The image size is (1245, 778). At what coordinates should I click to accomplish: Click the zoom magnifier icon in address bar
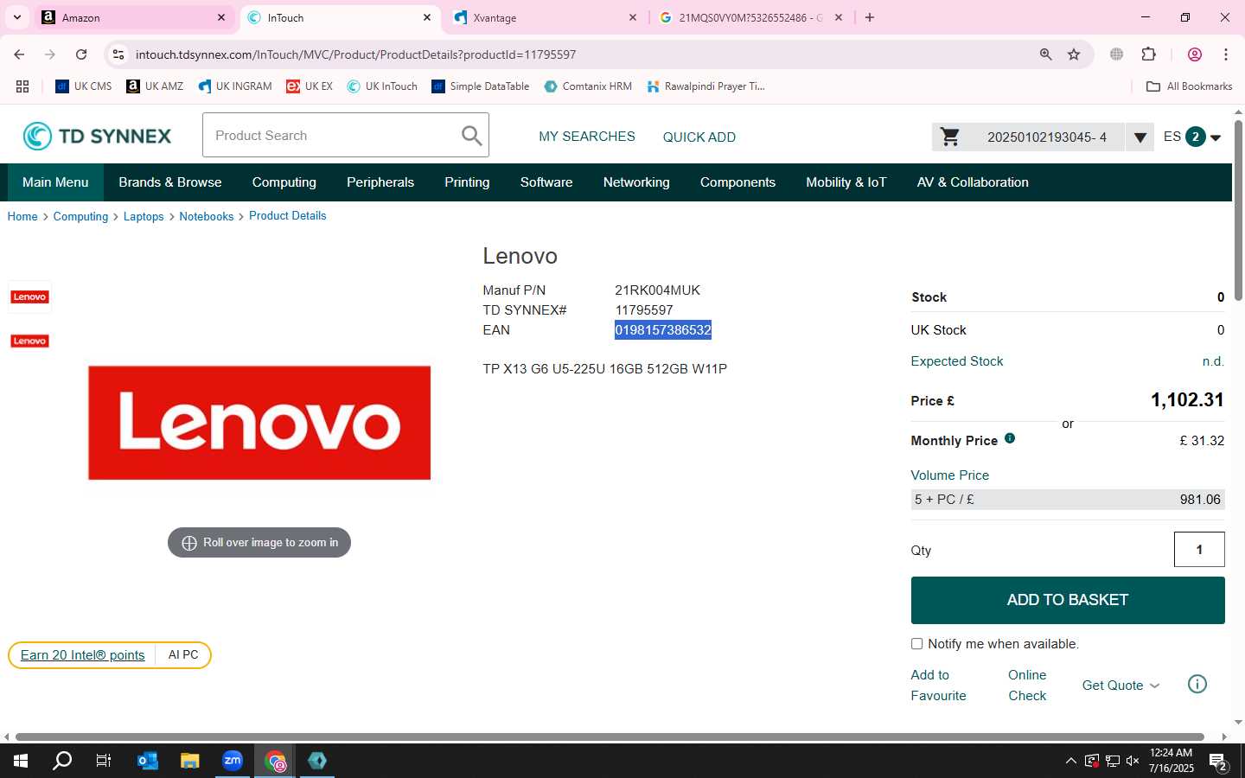click(x=1046, y=54)
